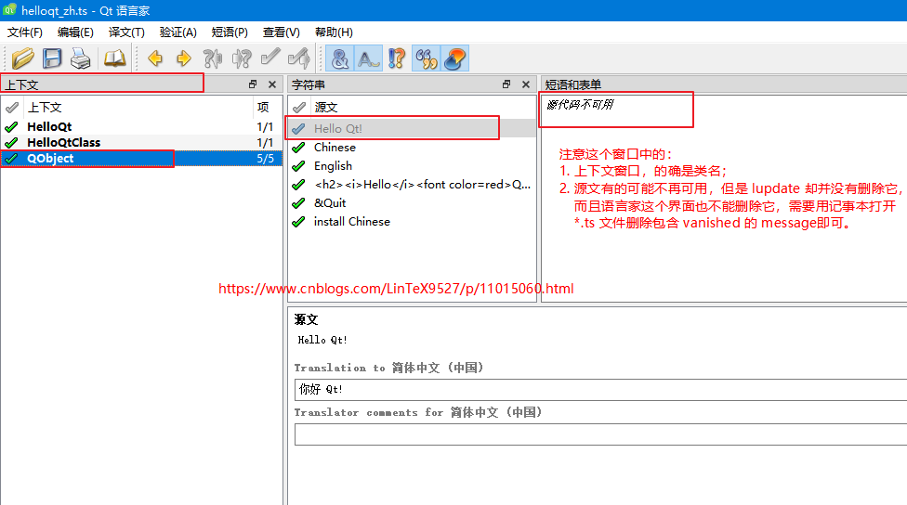
Task: Open the 查看(V) menu
Action: (282, 32)
